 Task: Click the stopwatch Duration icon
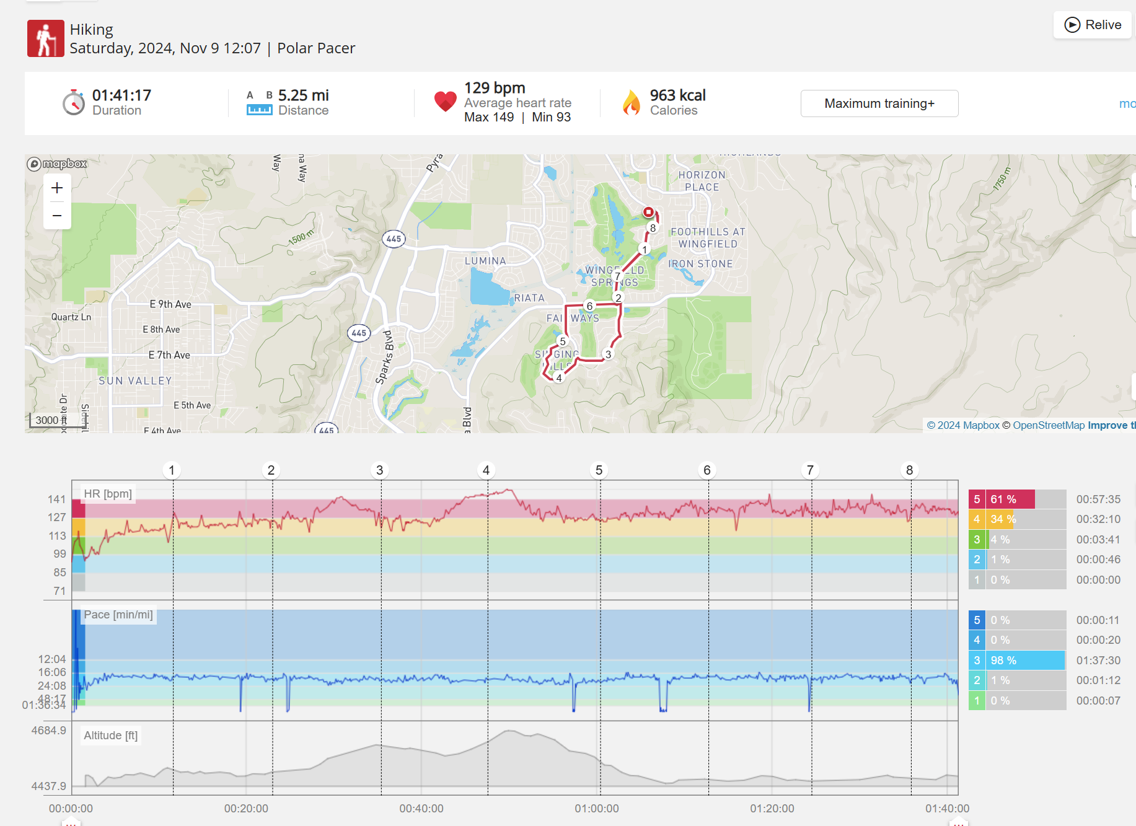[x=74, y=103]
